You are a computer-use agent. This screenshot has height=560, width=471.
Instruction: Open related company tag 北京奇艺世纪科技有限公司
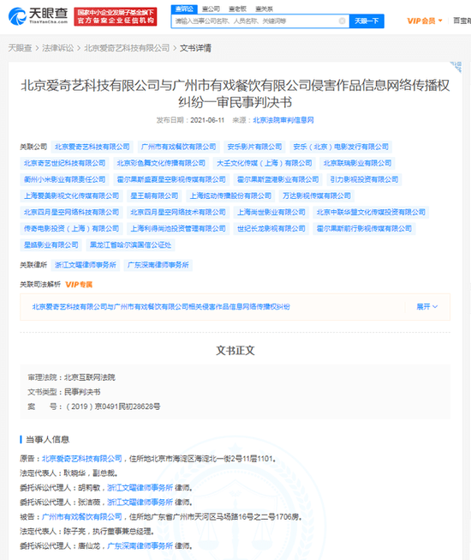(x=64, y=163)
